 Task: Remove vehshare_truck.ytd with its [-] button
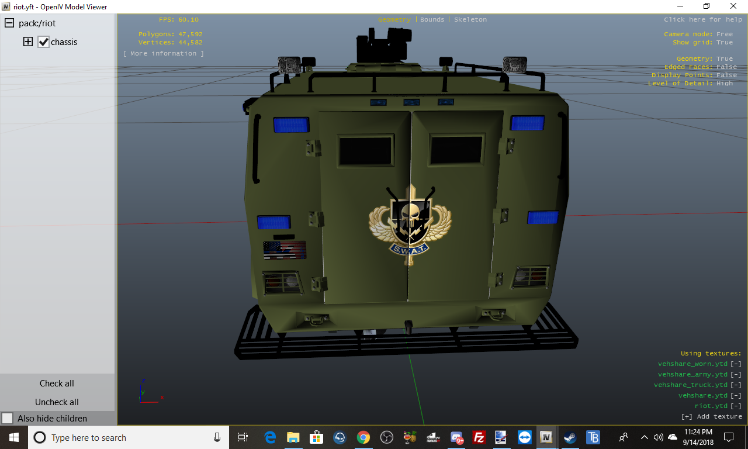click(736, 385)
